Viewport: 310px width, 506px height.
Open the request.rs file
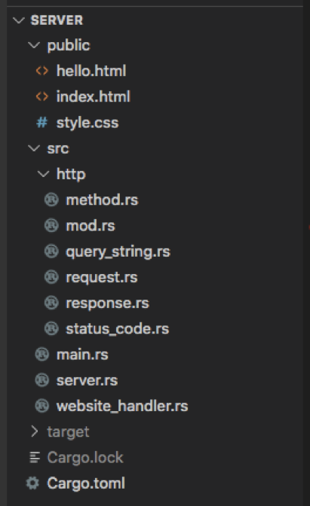coord(102,278)
